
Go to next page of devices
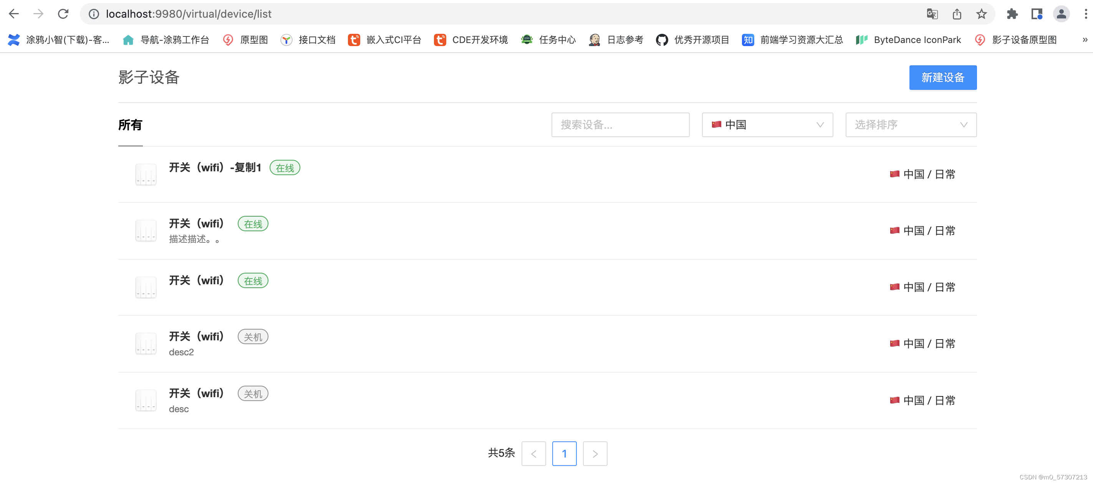pos(595,453)
